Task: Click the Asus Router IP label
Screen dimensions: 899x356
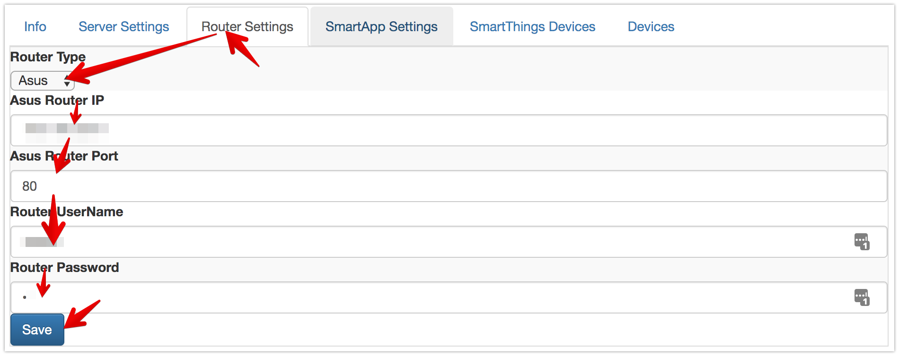Action: point(57,101)
